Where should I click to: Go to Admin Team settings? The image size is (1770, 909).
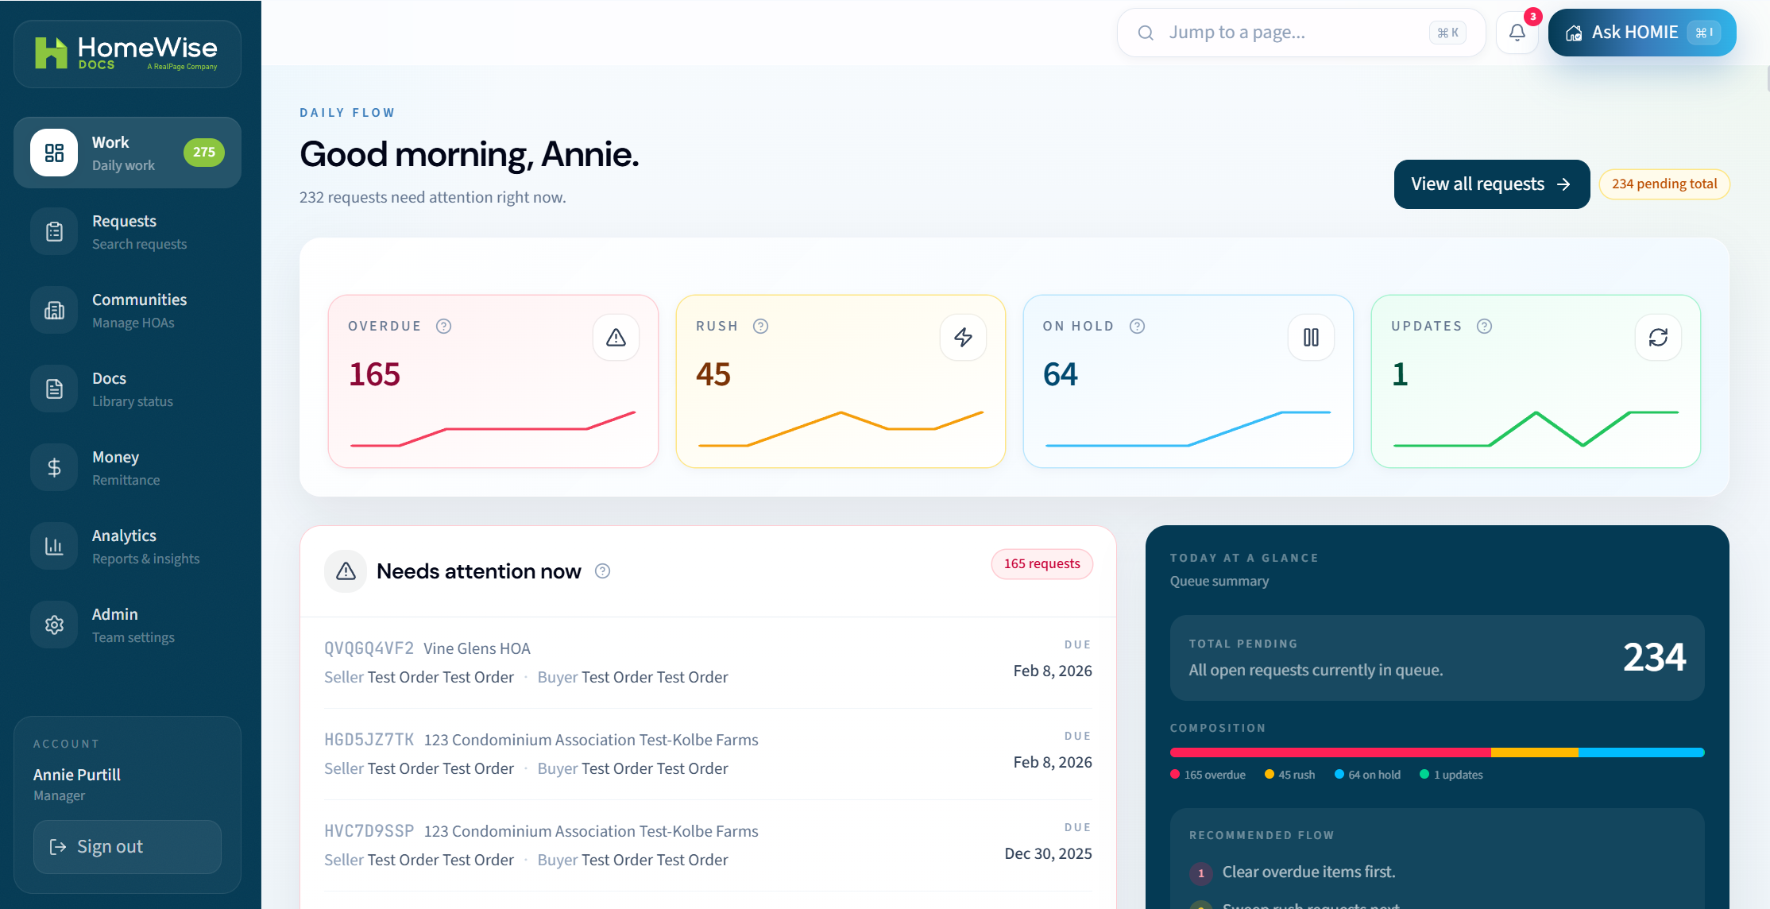(127, 625)
